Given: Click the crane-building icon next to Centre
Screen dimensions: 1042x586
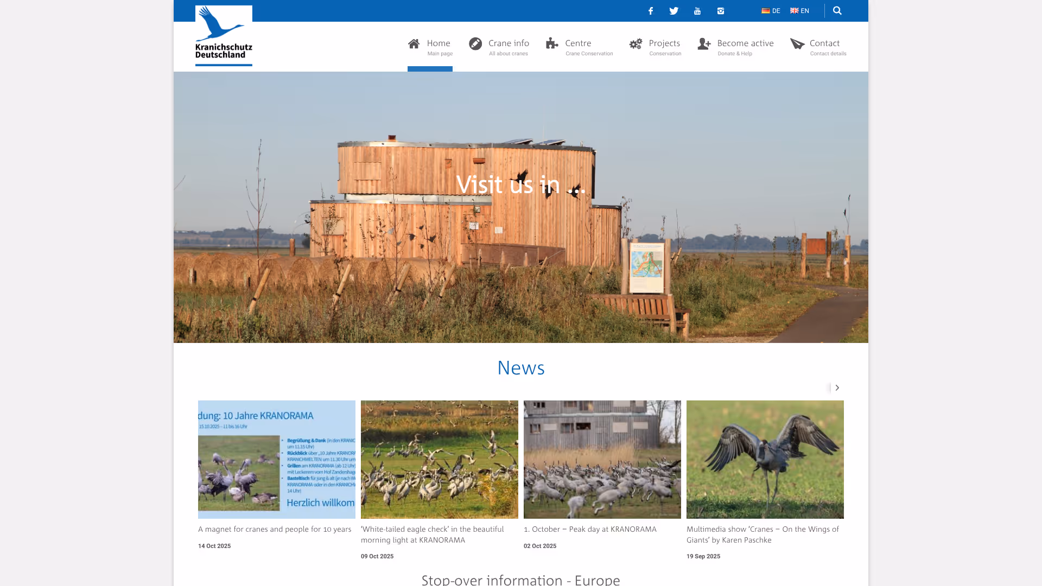Looking at the screenshot, I should tap(552, 43).
